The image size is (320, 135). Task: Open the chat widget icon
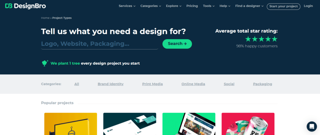click(312, 127)
